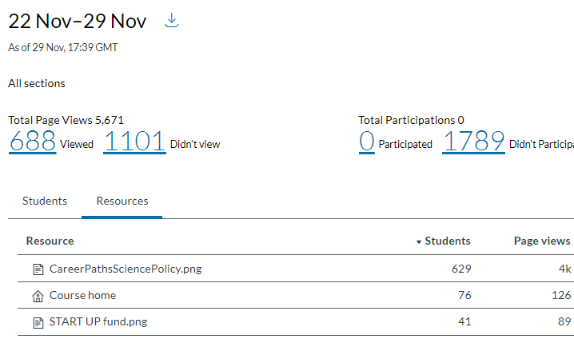Screen dimensions: 574x339
Task: Click the 22 Nov–29 Nov date heading
Action: [x=78, y=22]
